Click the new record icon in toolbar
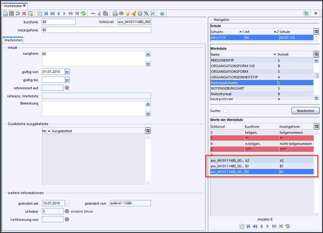 tap(5, 13)
